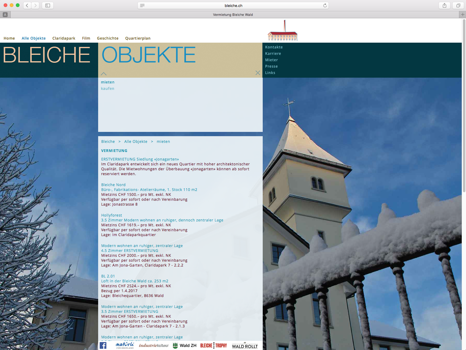Select the kaufen submenu option
The height and width of the screenshot is (350, 466).
(108, 89)
